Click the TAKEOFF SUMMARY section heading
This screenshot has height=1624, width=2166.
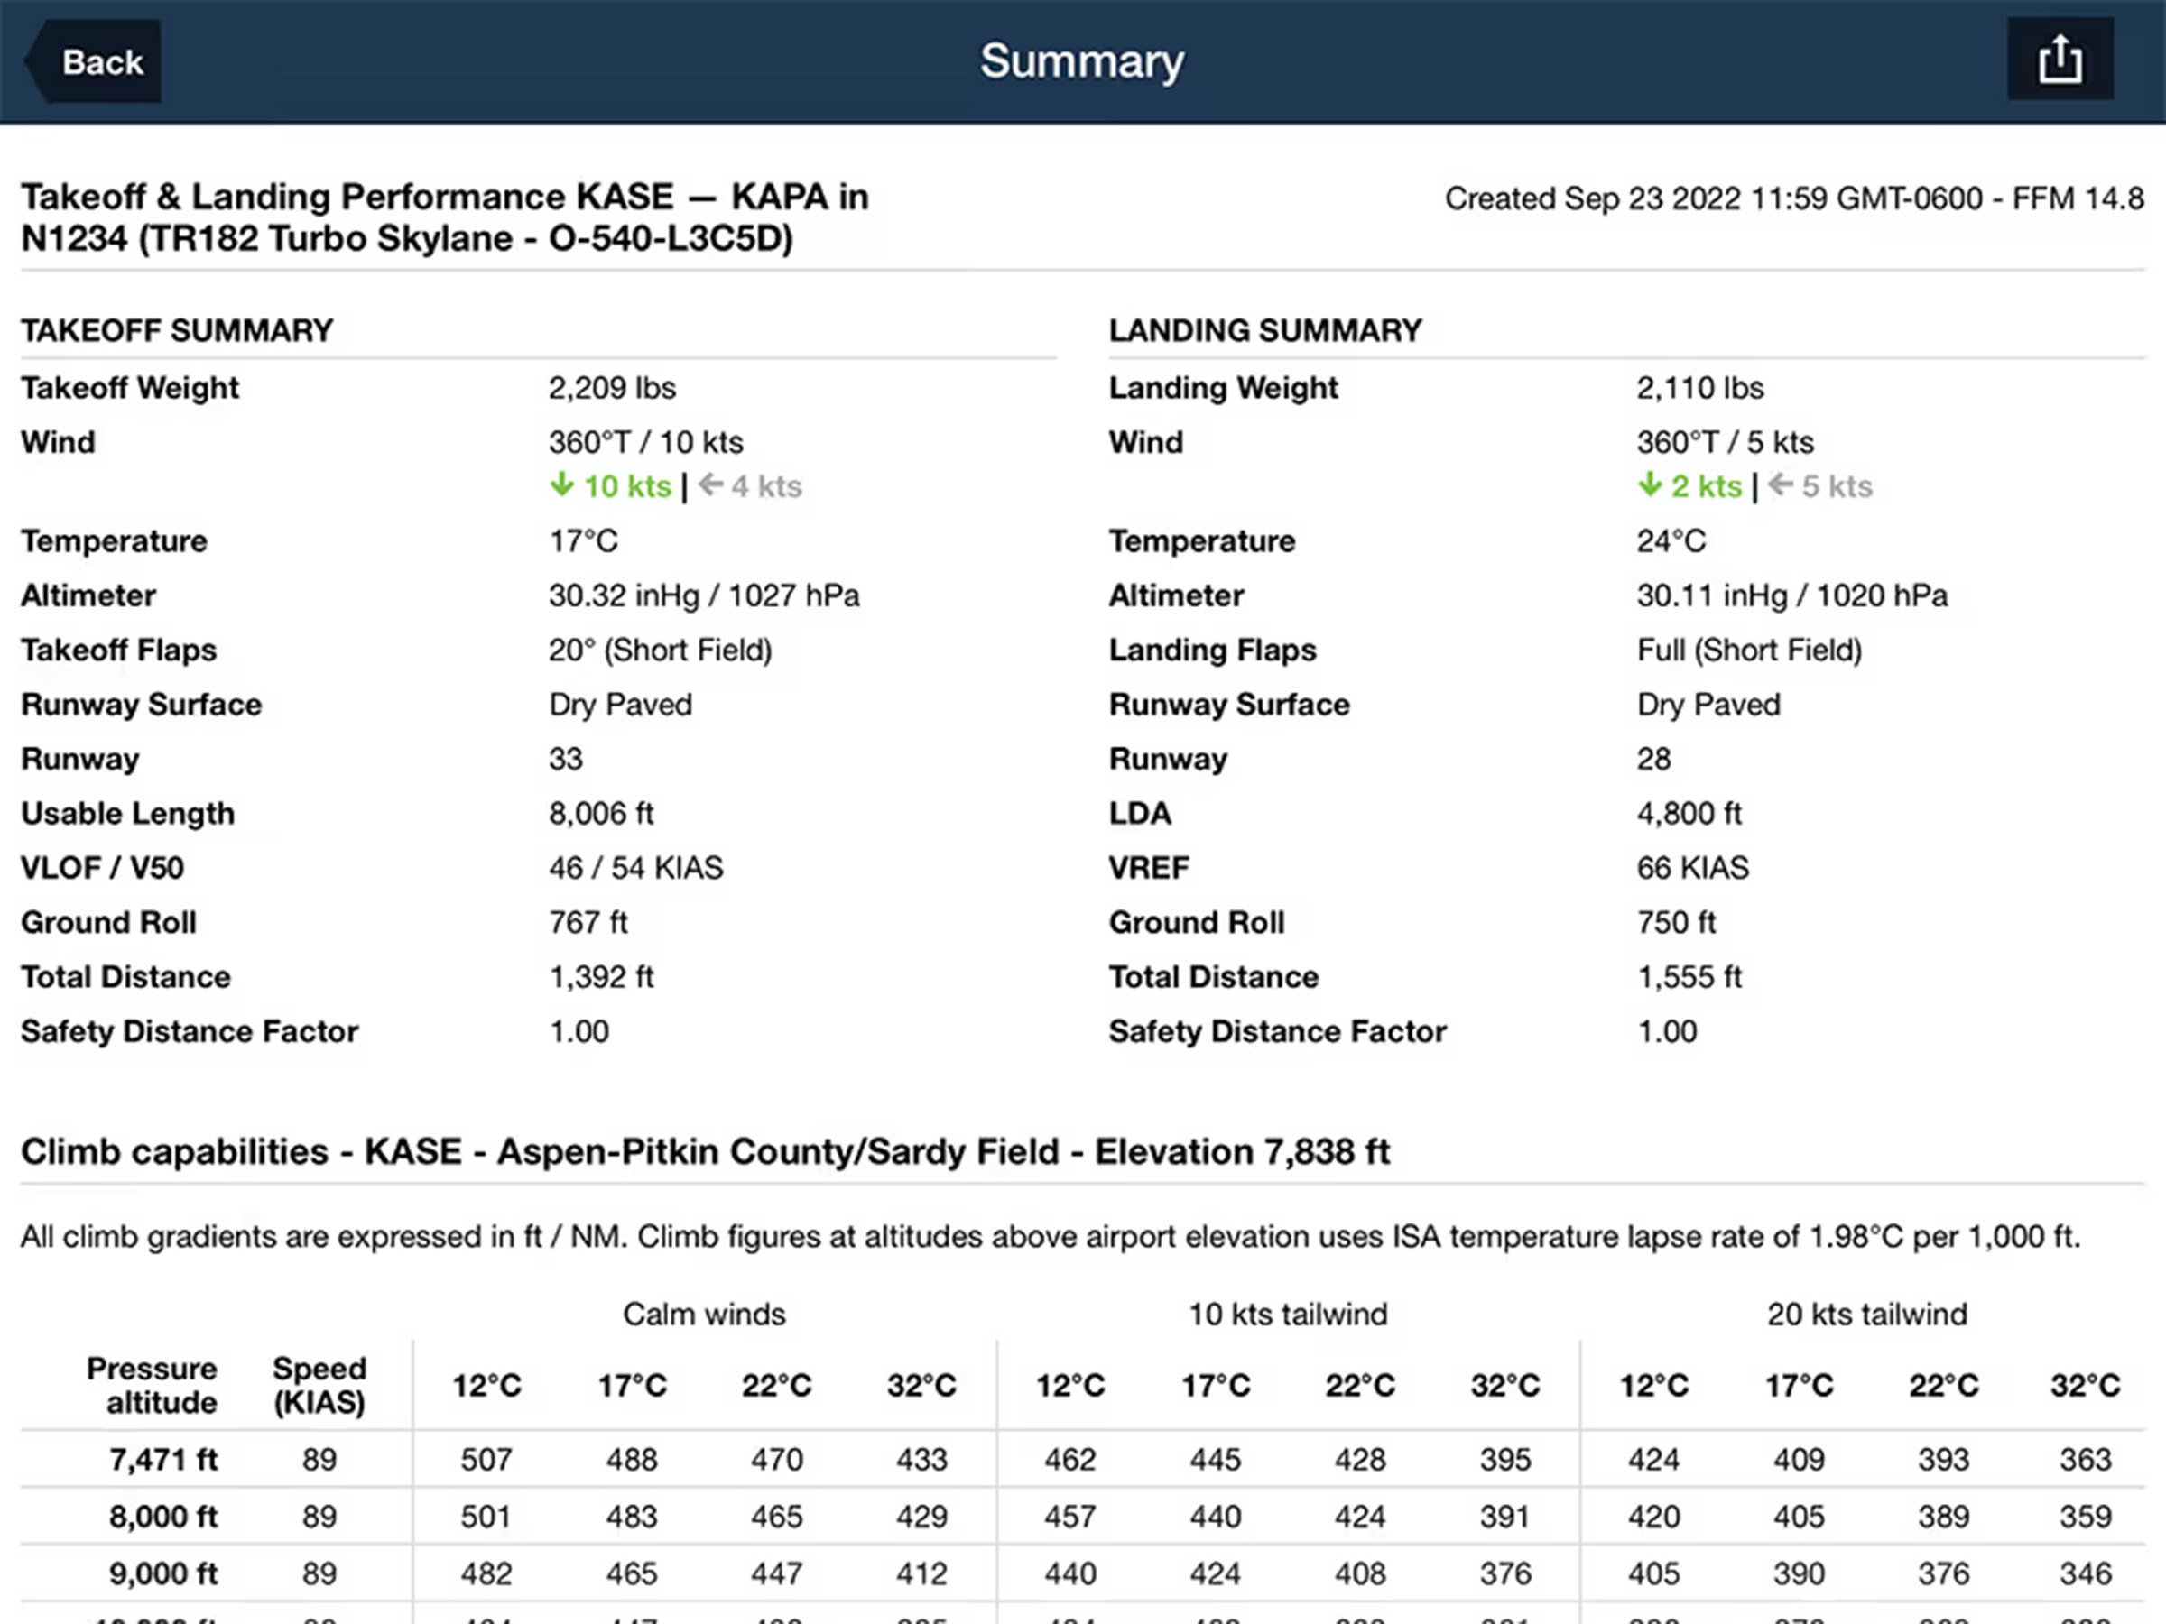pyautogui.click(x=177, y=331)
